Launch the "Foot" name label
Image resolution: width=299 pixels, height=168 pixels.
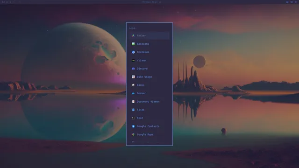click(x=140, y=118)
